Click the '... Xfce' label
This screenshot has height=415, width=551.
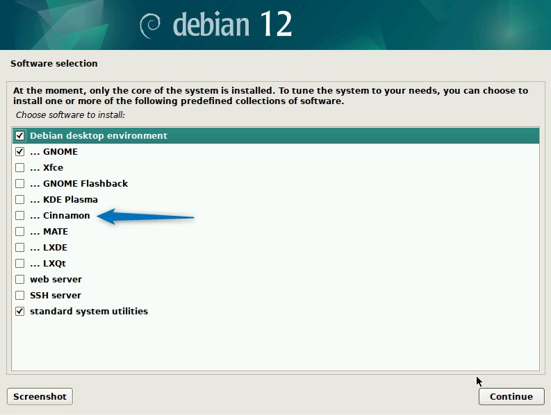coord(47,167)
